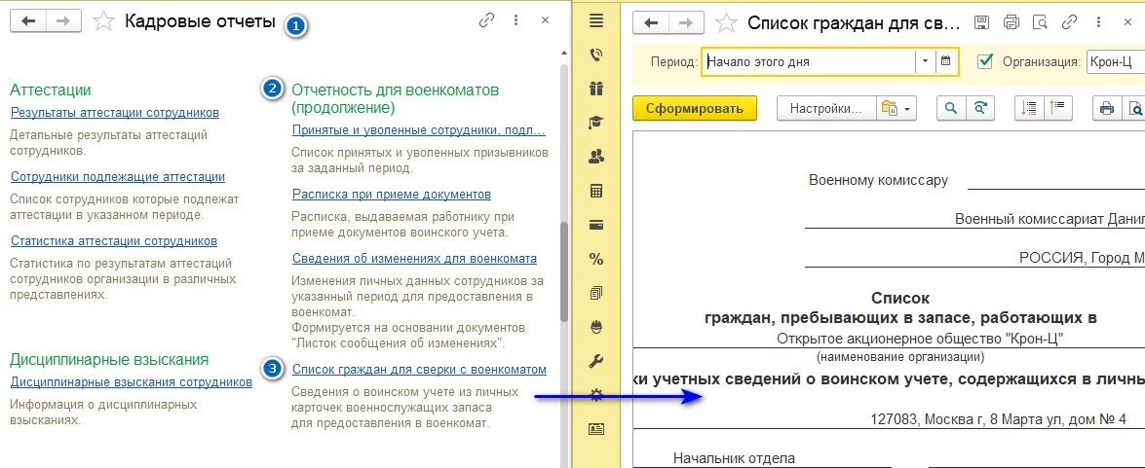The width and height of the screenshot is (1145, 468).
Task: Focus the Период input field
Action: 809,62
